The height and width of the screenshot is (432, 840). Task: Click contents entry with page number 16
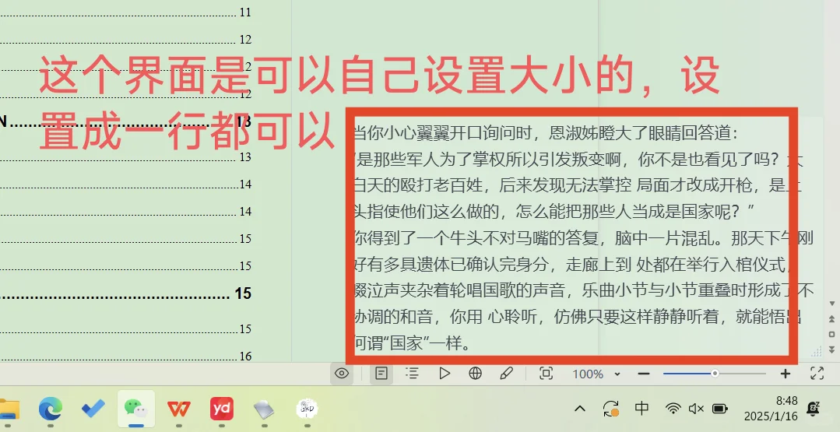[126, 356]
